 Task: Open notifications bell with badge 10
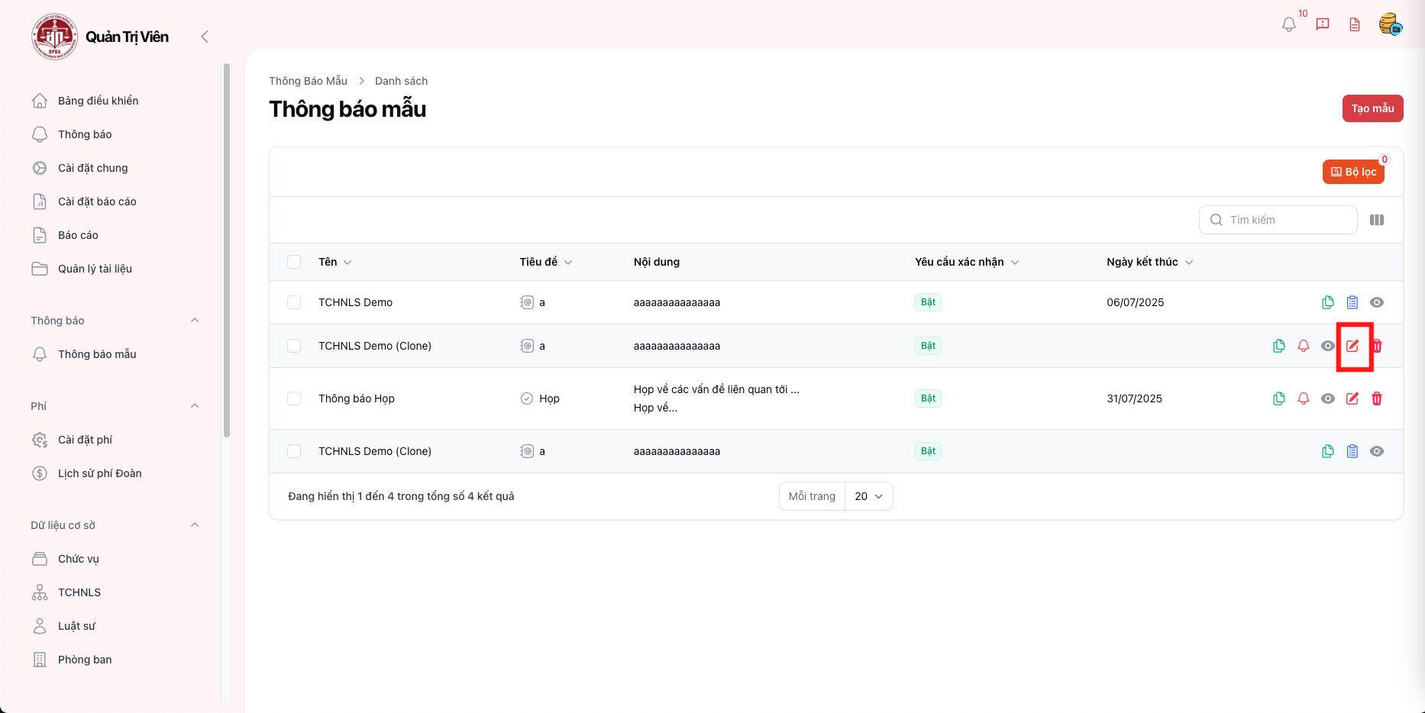[x=1289, y=24]
